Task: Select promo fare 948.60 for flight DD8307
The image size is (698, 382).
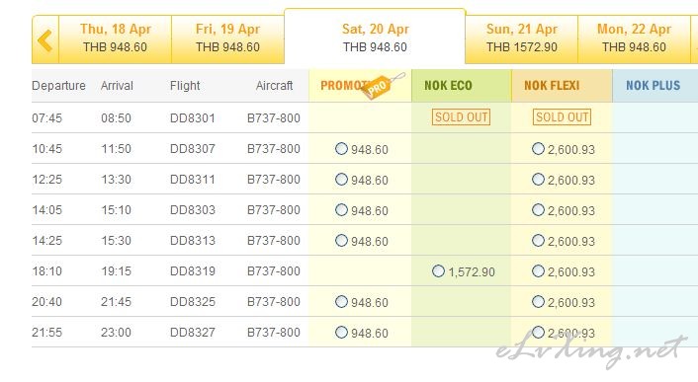Action: coord(341,149)
